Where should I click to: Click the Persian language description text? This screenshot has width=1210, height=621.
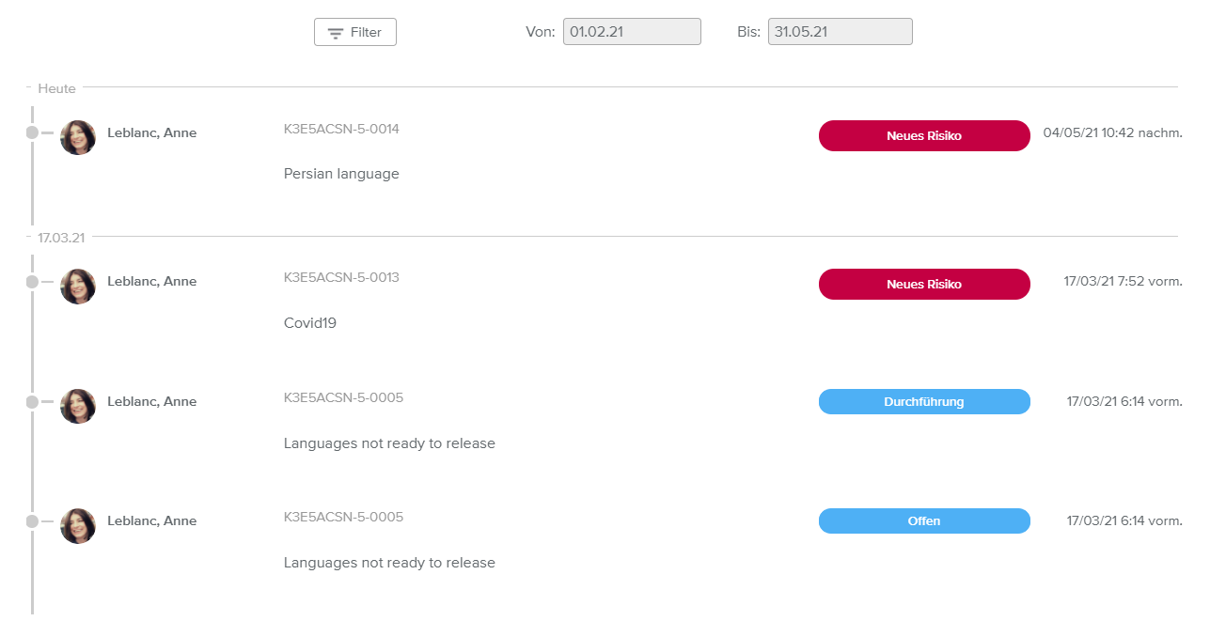(341, 174)
